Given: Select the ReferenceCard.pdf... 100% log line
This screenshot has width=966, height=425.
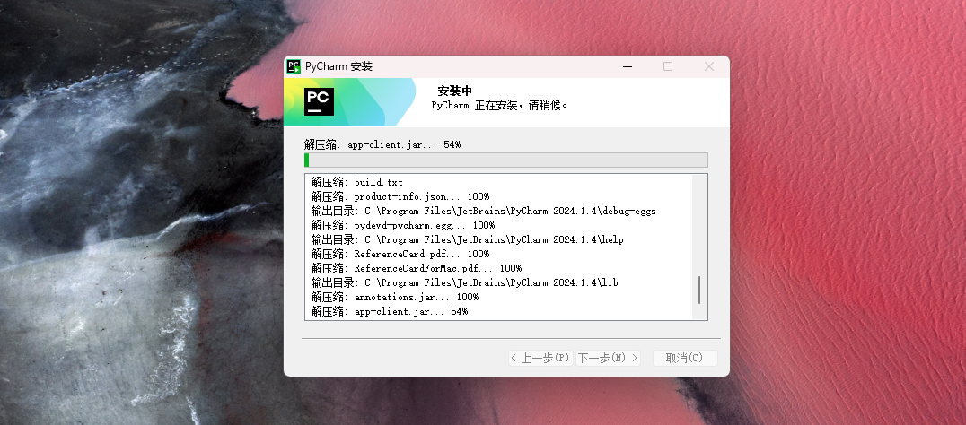Looking at the screenshot, I should [x=400, y=254].
